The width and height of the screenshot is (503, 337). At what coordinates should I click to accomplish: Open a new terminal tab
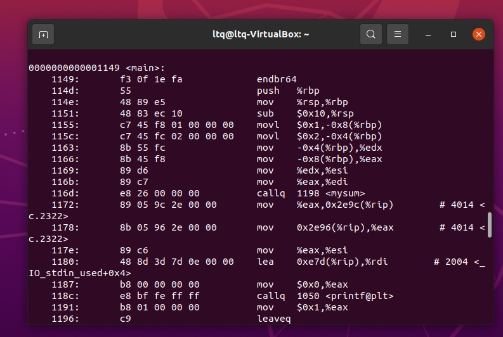coord(43,34)
